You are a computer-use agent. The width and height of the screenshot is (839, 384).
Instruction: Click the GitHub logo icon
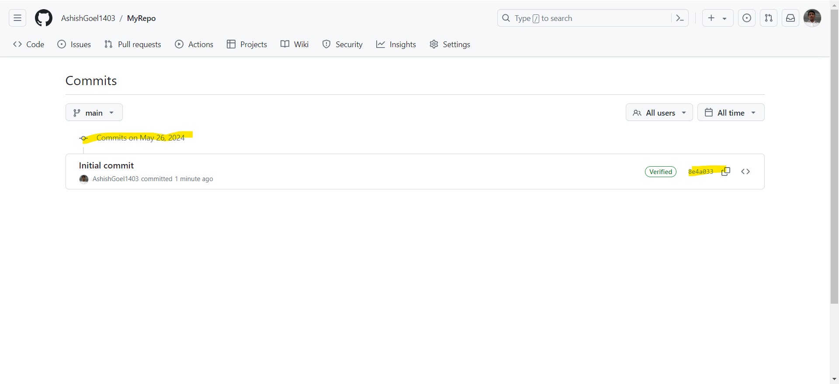tap(44, 18)
